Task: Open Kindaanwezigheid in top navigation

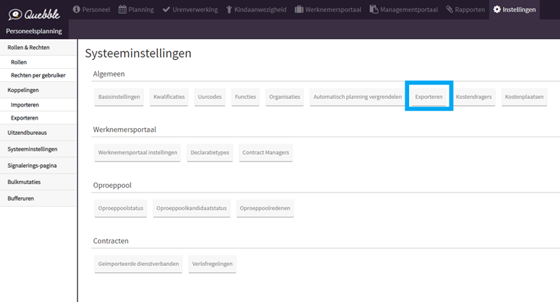Action: click(257, 10)
